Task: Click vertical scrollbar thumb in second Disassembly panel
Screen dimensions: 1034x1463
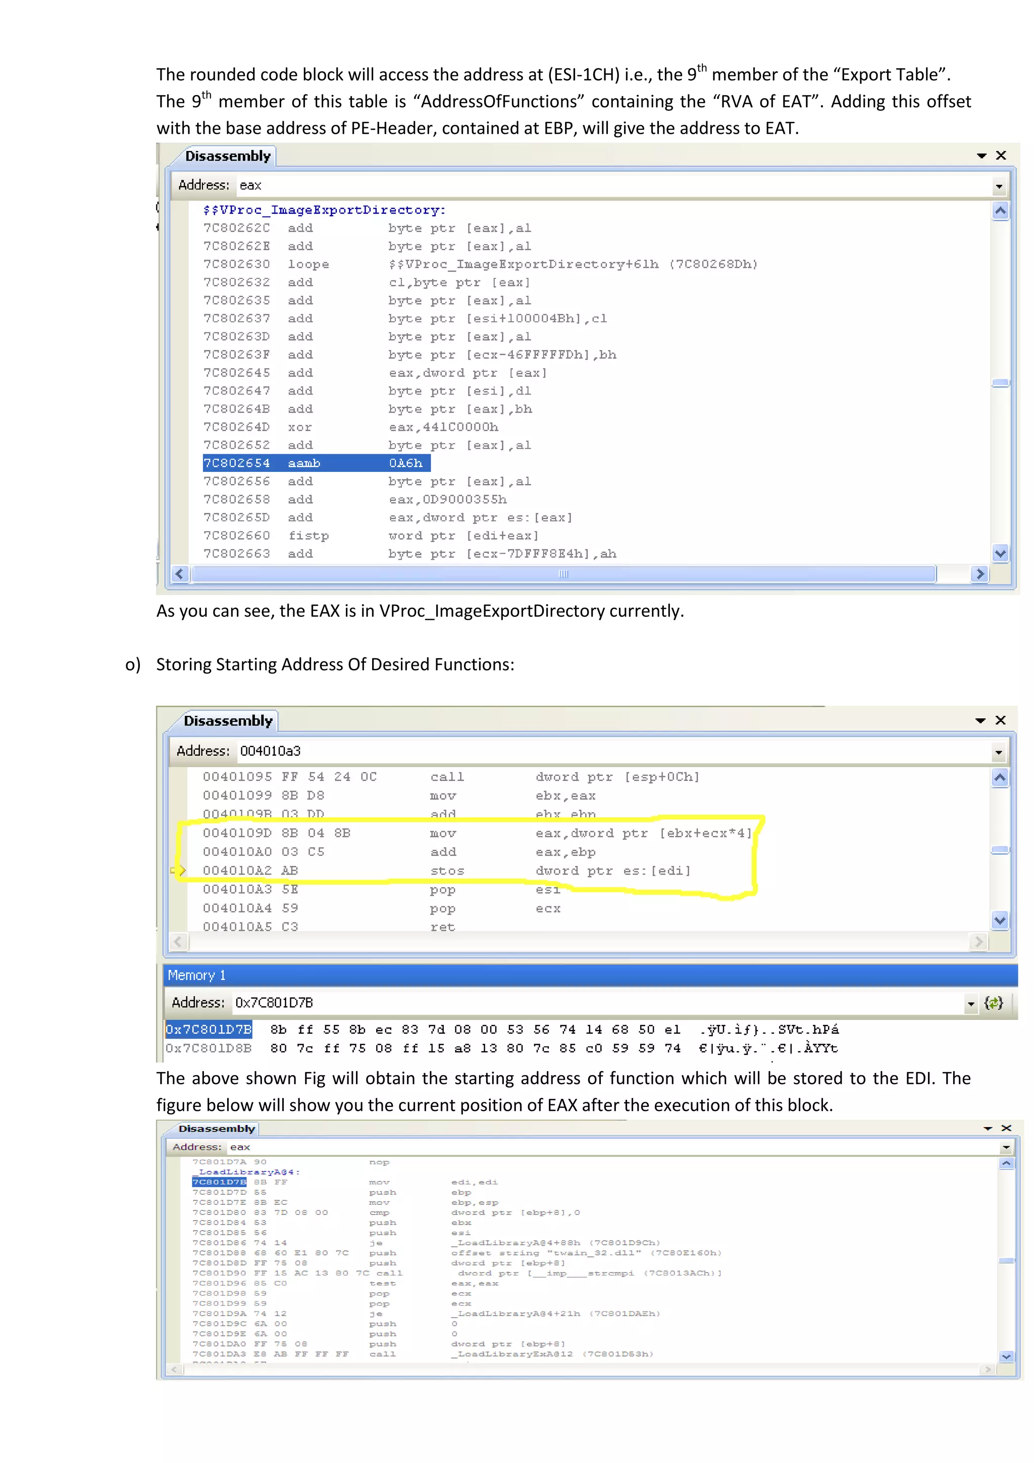Action: [1000, 850]
